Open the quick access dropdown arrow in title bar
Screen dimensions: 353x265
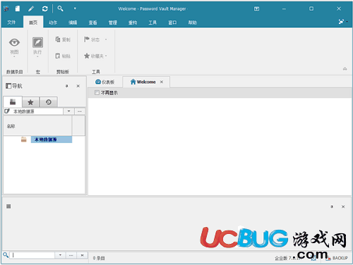pyautogui.click(x=75, y=8)
